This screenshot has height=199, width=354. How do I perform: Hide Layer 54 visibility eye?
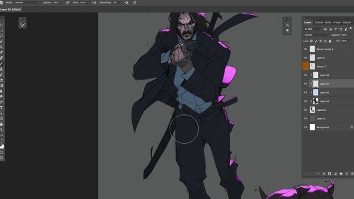(305, 101)
